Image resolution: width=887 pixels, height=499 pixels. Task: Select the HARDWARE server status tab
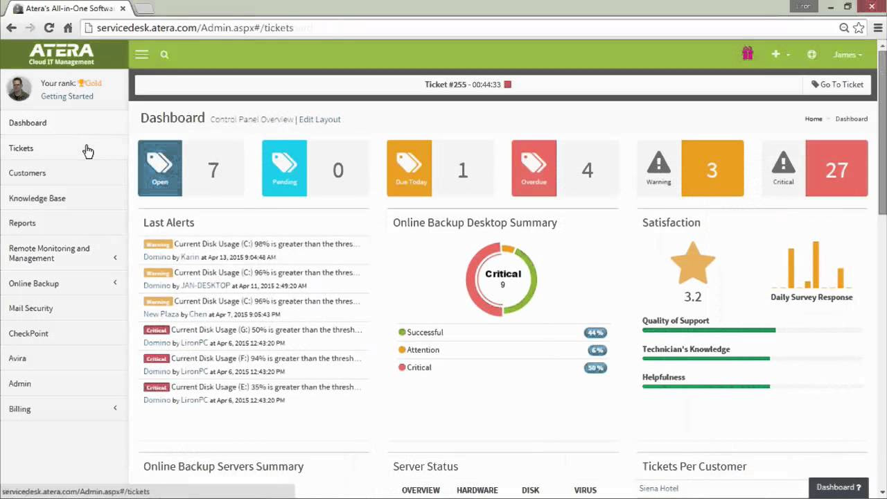point(477,490)
